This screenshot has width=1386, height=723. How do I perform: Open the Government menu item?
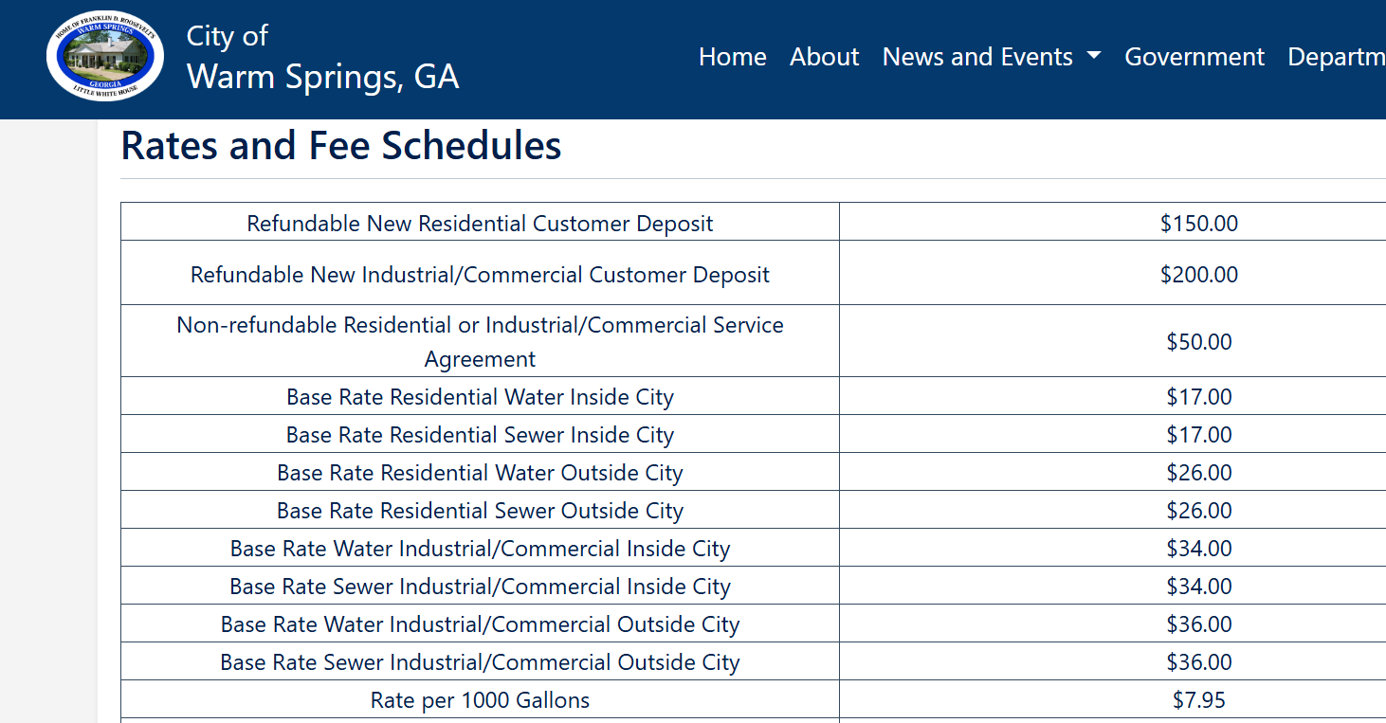(1194, 57)
